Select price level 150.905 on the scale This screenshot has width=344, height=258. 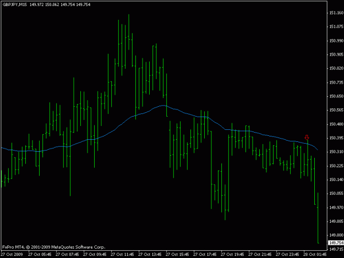[336, 54]
